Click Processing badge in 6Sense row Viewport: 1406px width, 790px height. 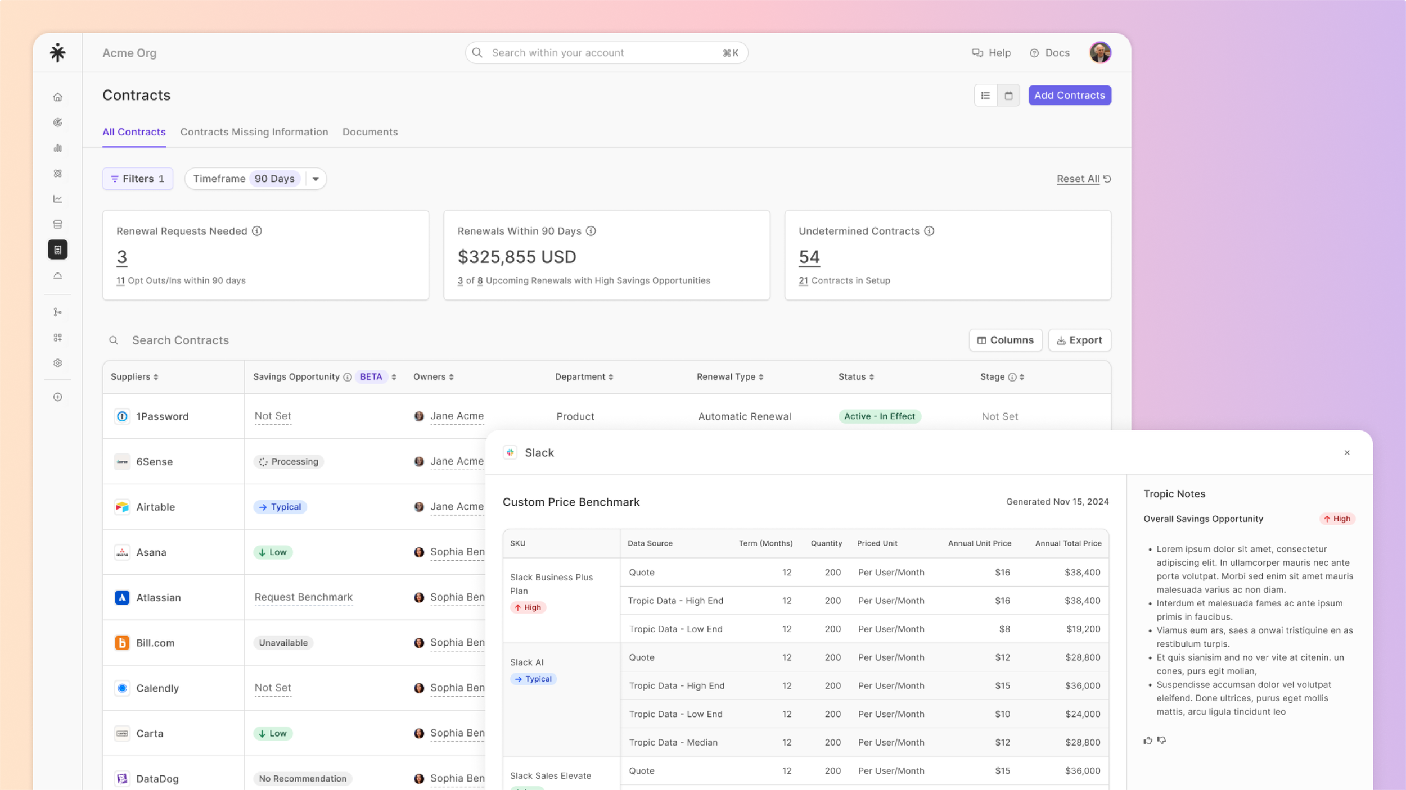(x=289, y=462)
